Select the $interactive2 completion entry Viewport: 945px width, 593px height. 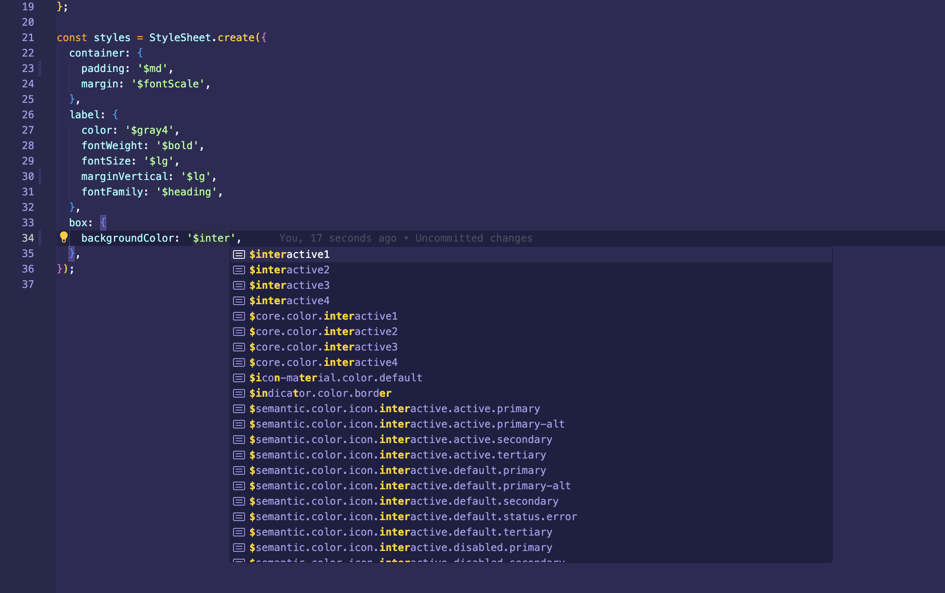click(289, 270)
